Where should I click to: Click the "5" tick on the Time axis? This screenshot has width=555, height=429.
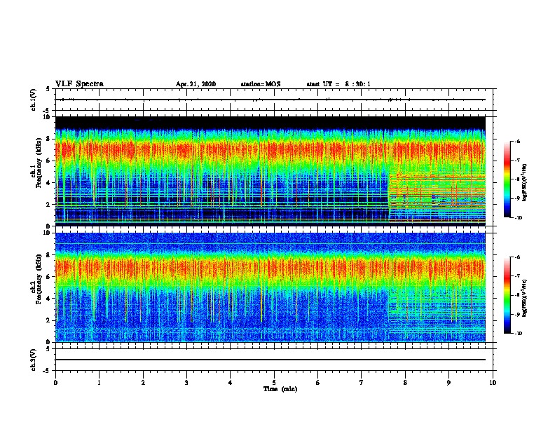point(274,383)
